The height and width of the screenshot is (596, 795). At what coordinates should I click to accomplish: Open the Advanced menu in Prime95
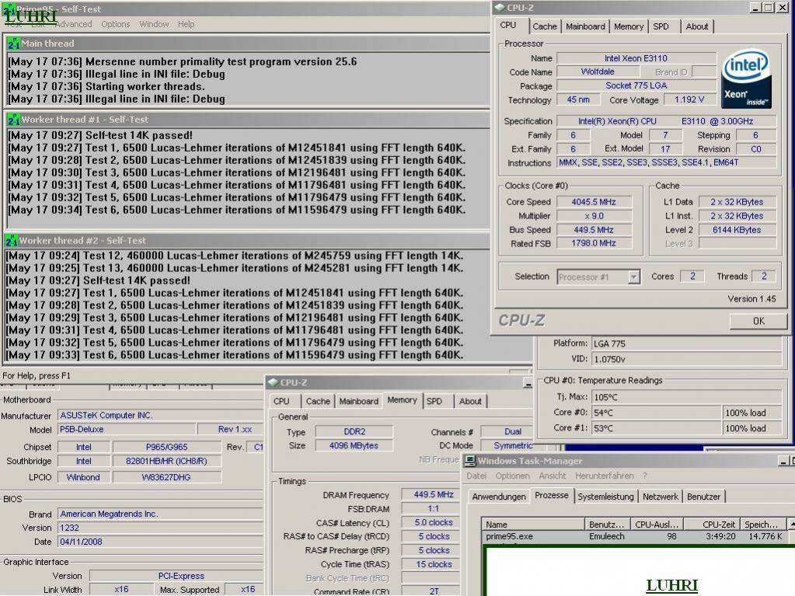pos(74,24)
